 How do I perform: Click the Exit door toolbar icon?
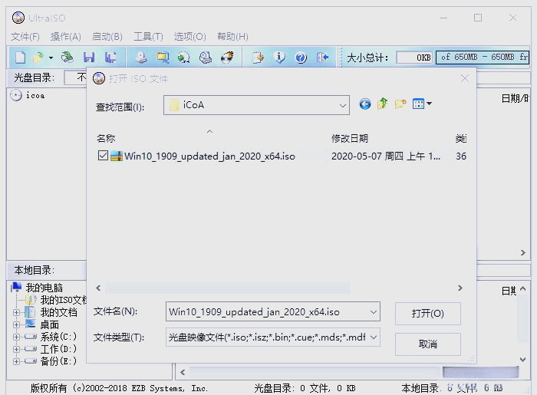click(322, 58)
